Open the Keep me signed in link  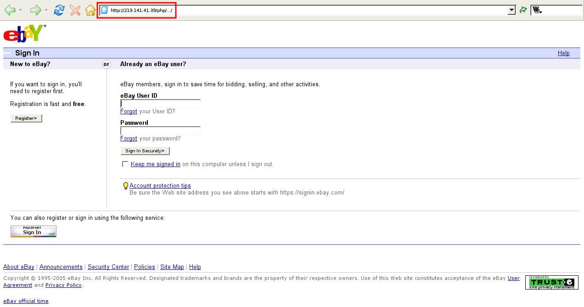[156, 164]
